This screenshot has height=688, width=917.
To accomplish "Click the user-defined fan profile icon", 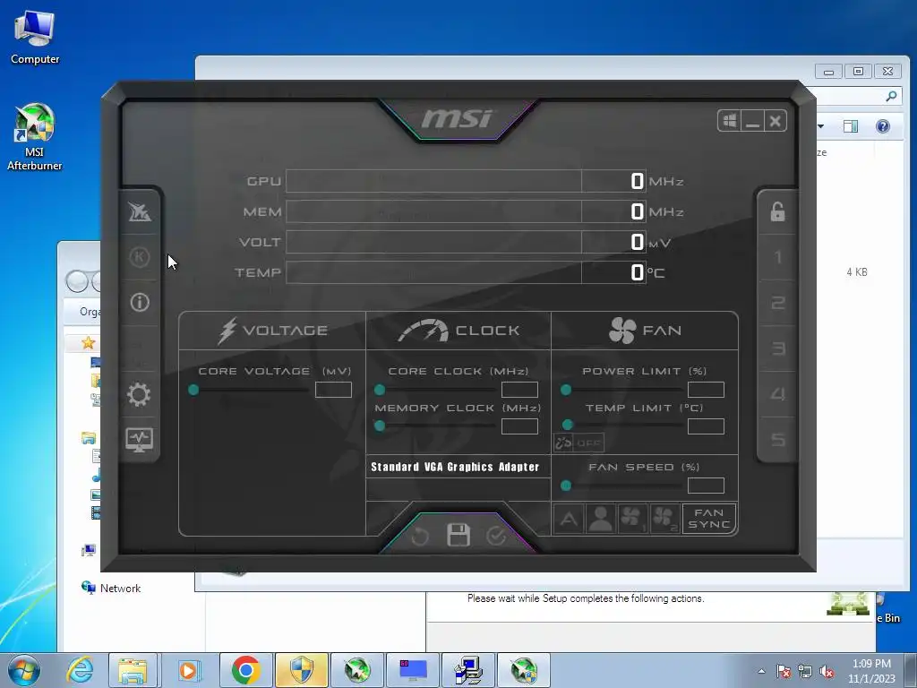I will click(601, 519).
